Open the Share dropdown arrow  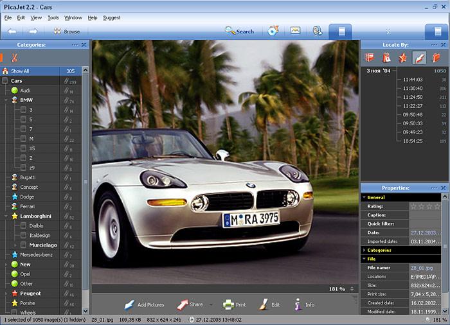click(x=211, y=304)
